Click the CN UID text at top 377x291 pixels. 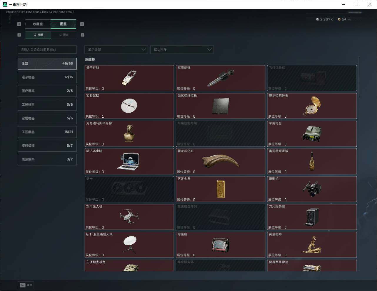(x=40, y=12)
